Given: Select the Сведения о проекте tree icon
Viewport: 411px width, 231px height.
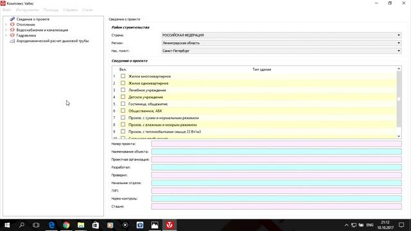Looking at the screenshot, I should pos(12,19).
